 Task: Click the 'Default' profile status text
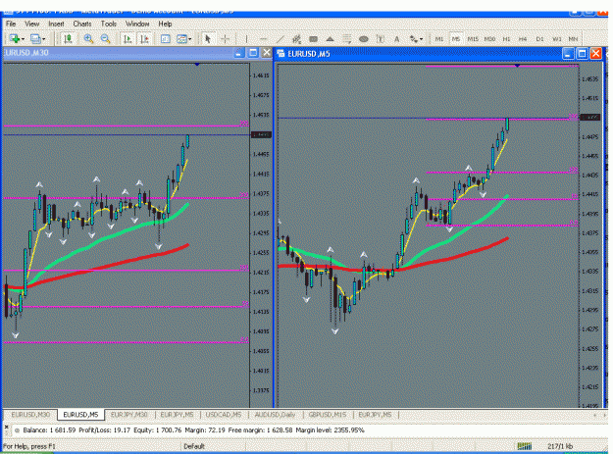pyautogui.click(x=194, y=446)
